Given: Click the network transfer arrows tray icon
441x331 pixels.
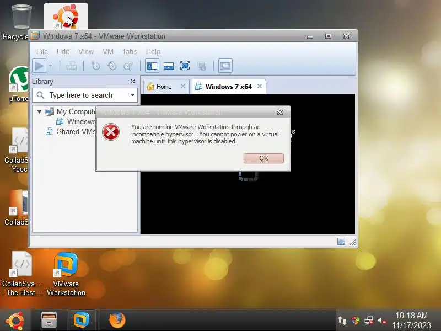Looking at the screenshot, I should pyautogui.click(x=342, y=321).
